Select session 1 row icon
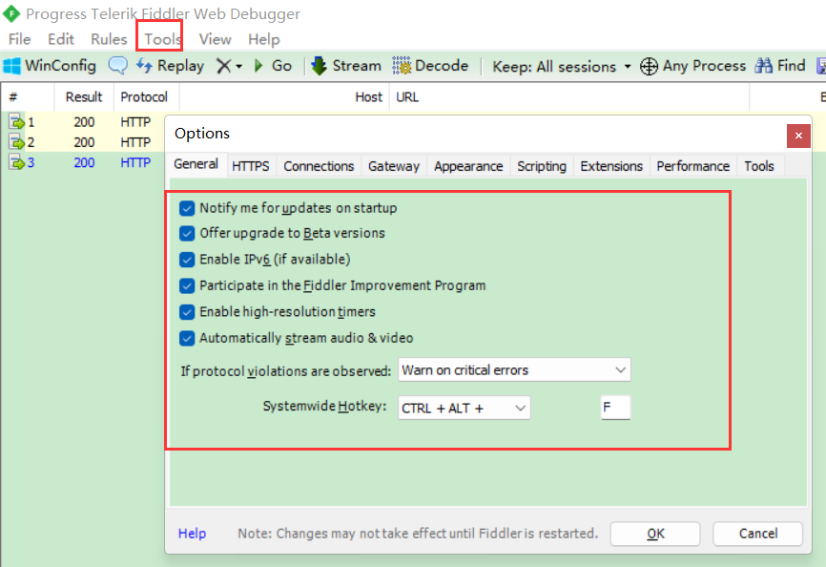826x567 pixels. pos(16,122)
